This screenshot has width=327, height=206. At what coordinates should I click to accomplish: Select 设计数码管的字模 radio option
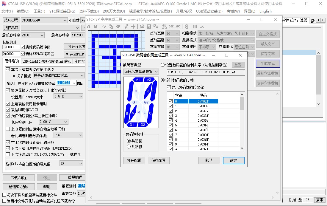[163, 80]
